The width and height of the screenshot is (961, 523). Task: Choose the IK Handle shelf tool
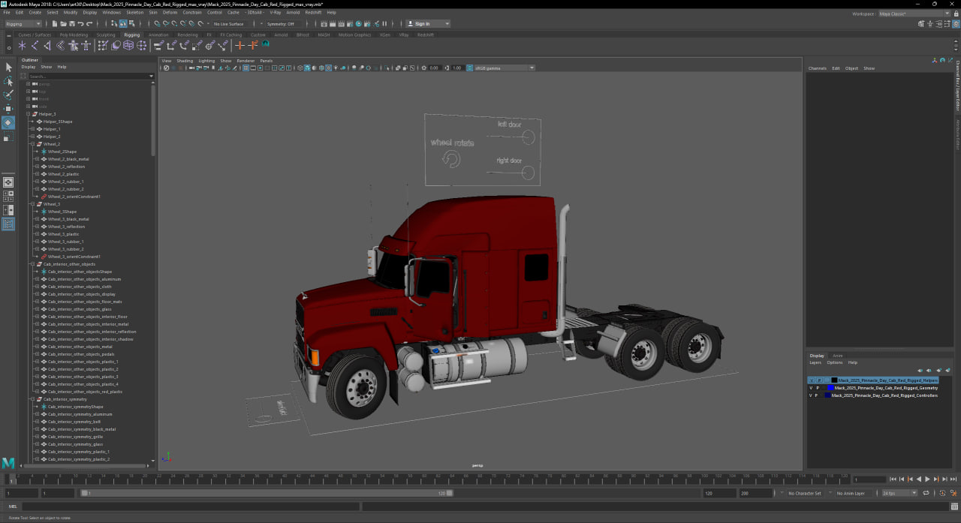coord(47,45)
